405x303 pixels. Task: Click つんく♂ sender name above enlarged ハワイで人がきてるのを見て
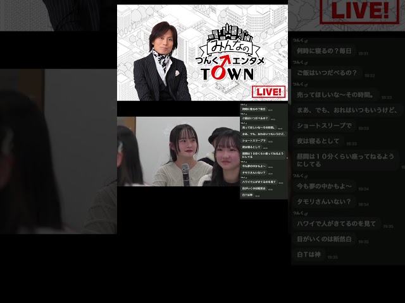(x=300, y=213)
